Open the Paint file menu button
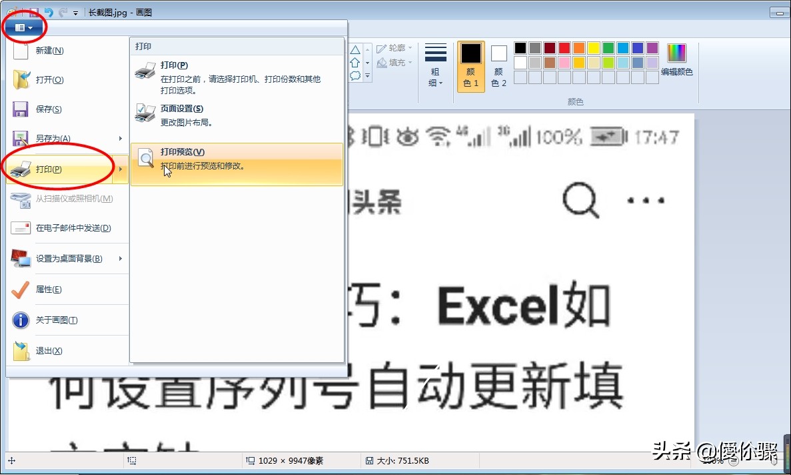The width and height of the screenshot is (791, 475). tap(23, 28)
